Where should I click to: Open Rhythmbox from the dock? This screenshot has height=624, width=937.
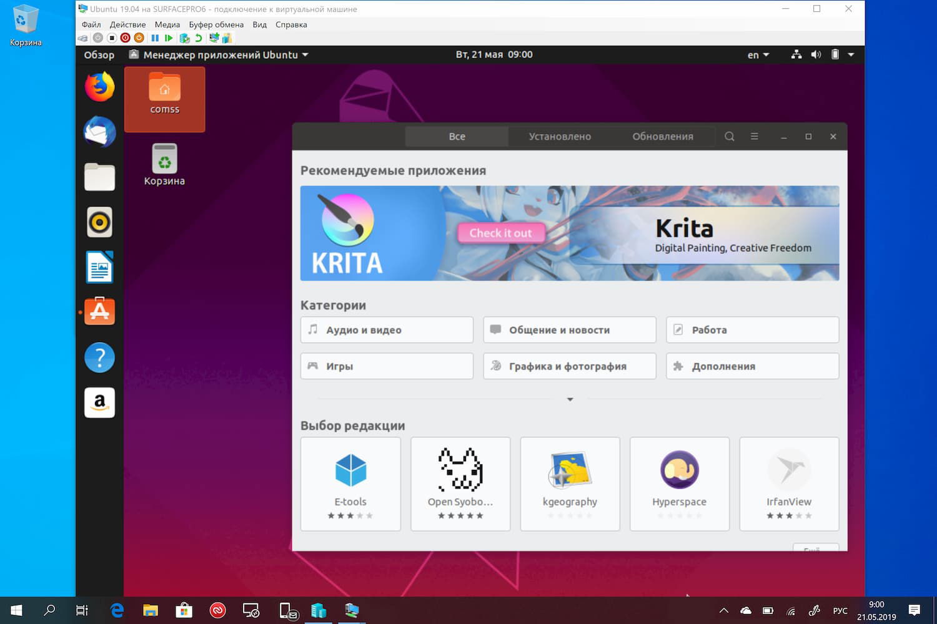point(99,222)
